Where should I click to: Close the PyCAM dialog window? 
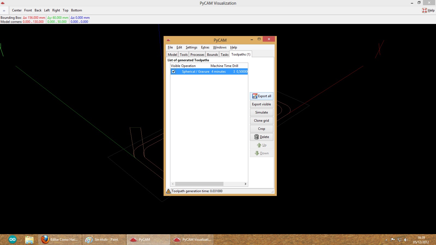(269, 39)
